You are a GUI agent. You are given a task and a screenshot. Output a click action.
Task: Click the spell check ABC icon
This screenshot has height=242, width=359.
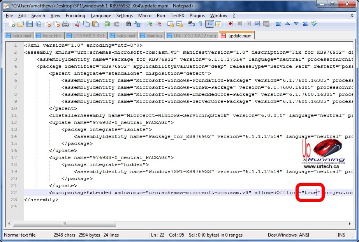314,24
